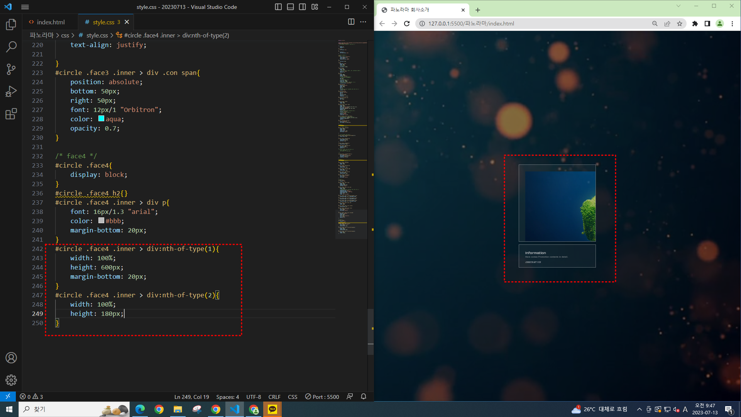Click the Manage gear icon
This screenshot has width=741, height=417.
coord(11,380)
